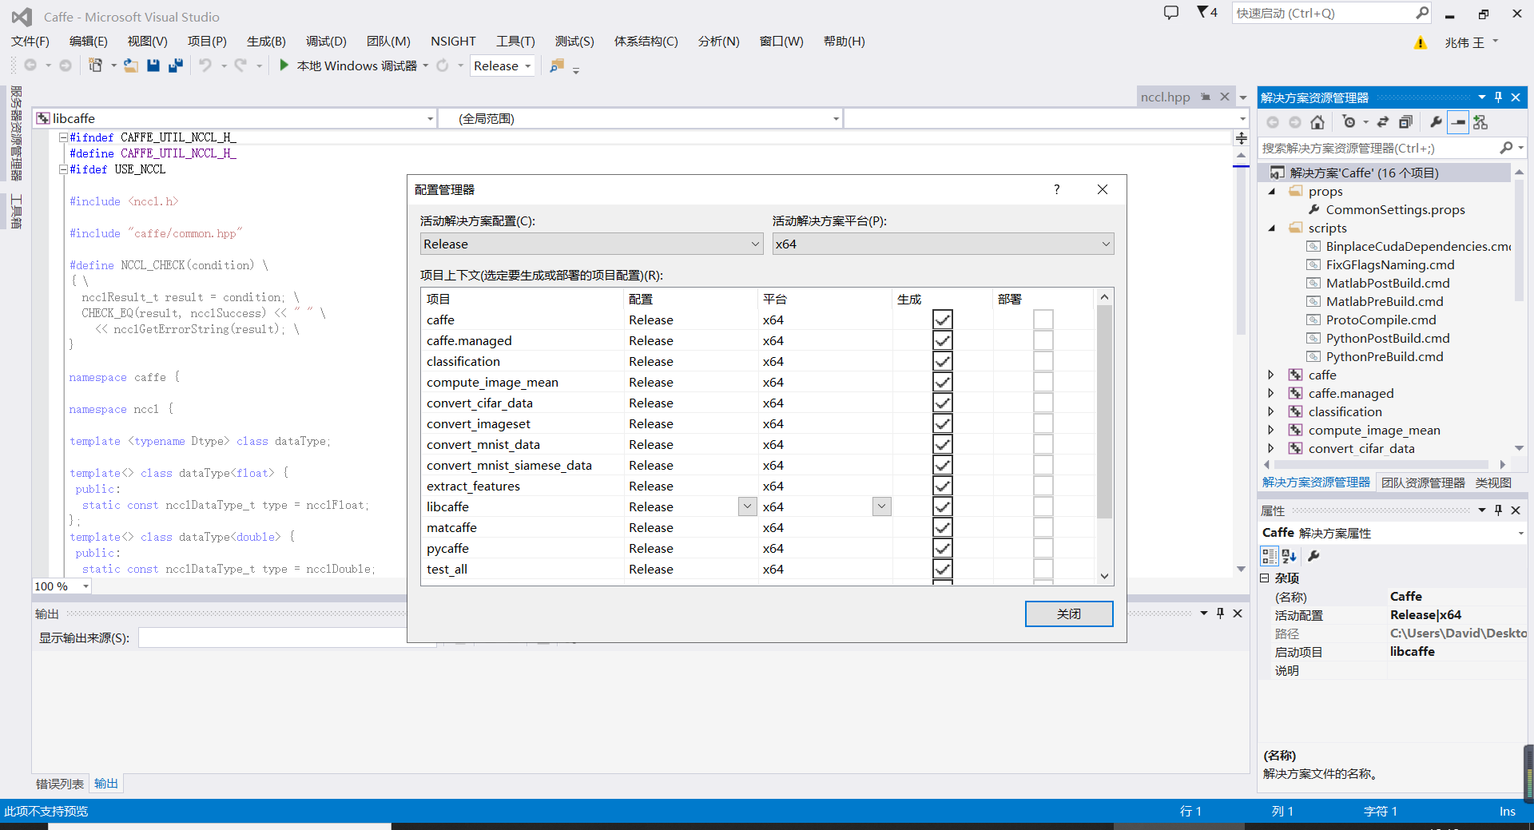Open the 活动解决方案平台 x64 dropdown
The image size is (1534, 830).
pyautogui.click(x=1105, y=244)
